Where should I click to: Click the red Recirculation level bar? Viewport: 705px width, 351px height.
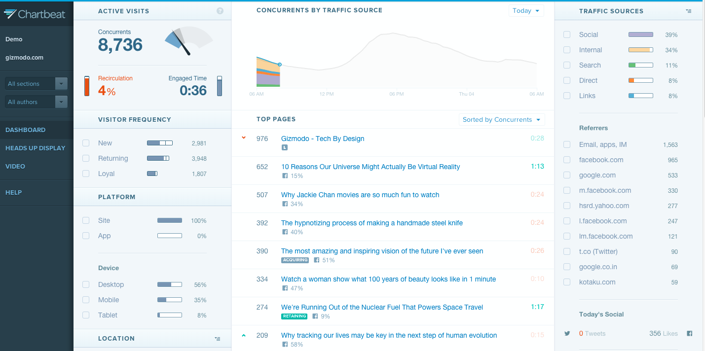coord(87,86)
